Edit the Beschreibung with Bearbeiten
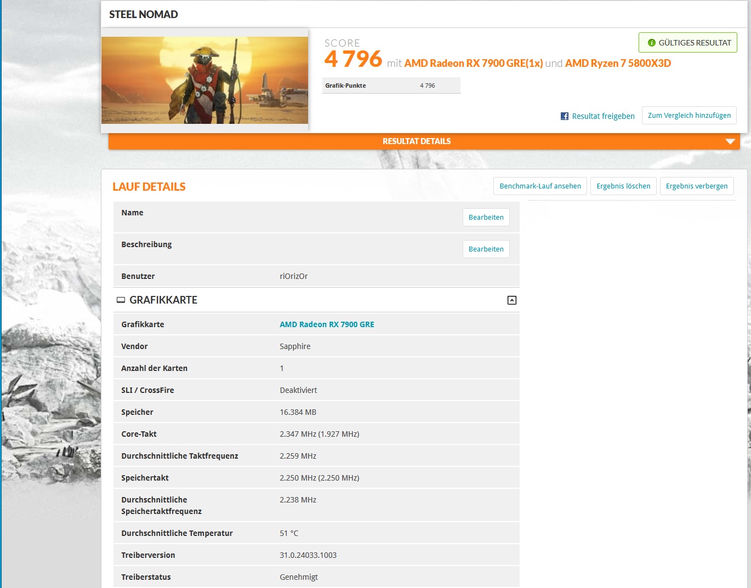The image size is (751, 588). click(x=486, y=249)
